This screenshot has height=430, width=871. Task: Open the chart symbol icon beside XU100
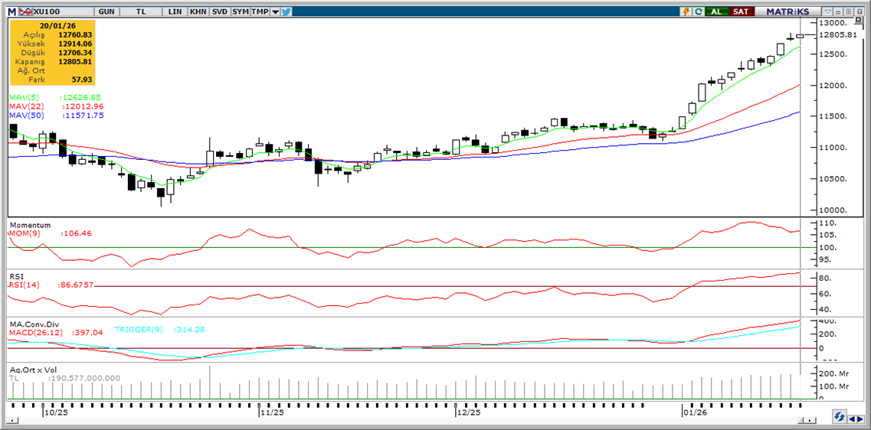[x=26, y=11]
